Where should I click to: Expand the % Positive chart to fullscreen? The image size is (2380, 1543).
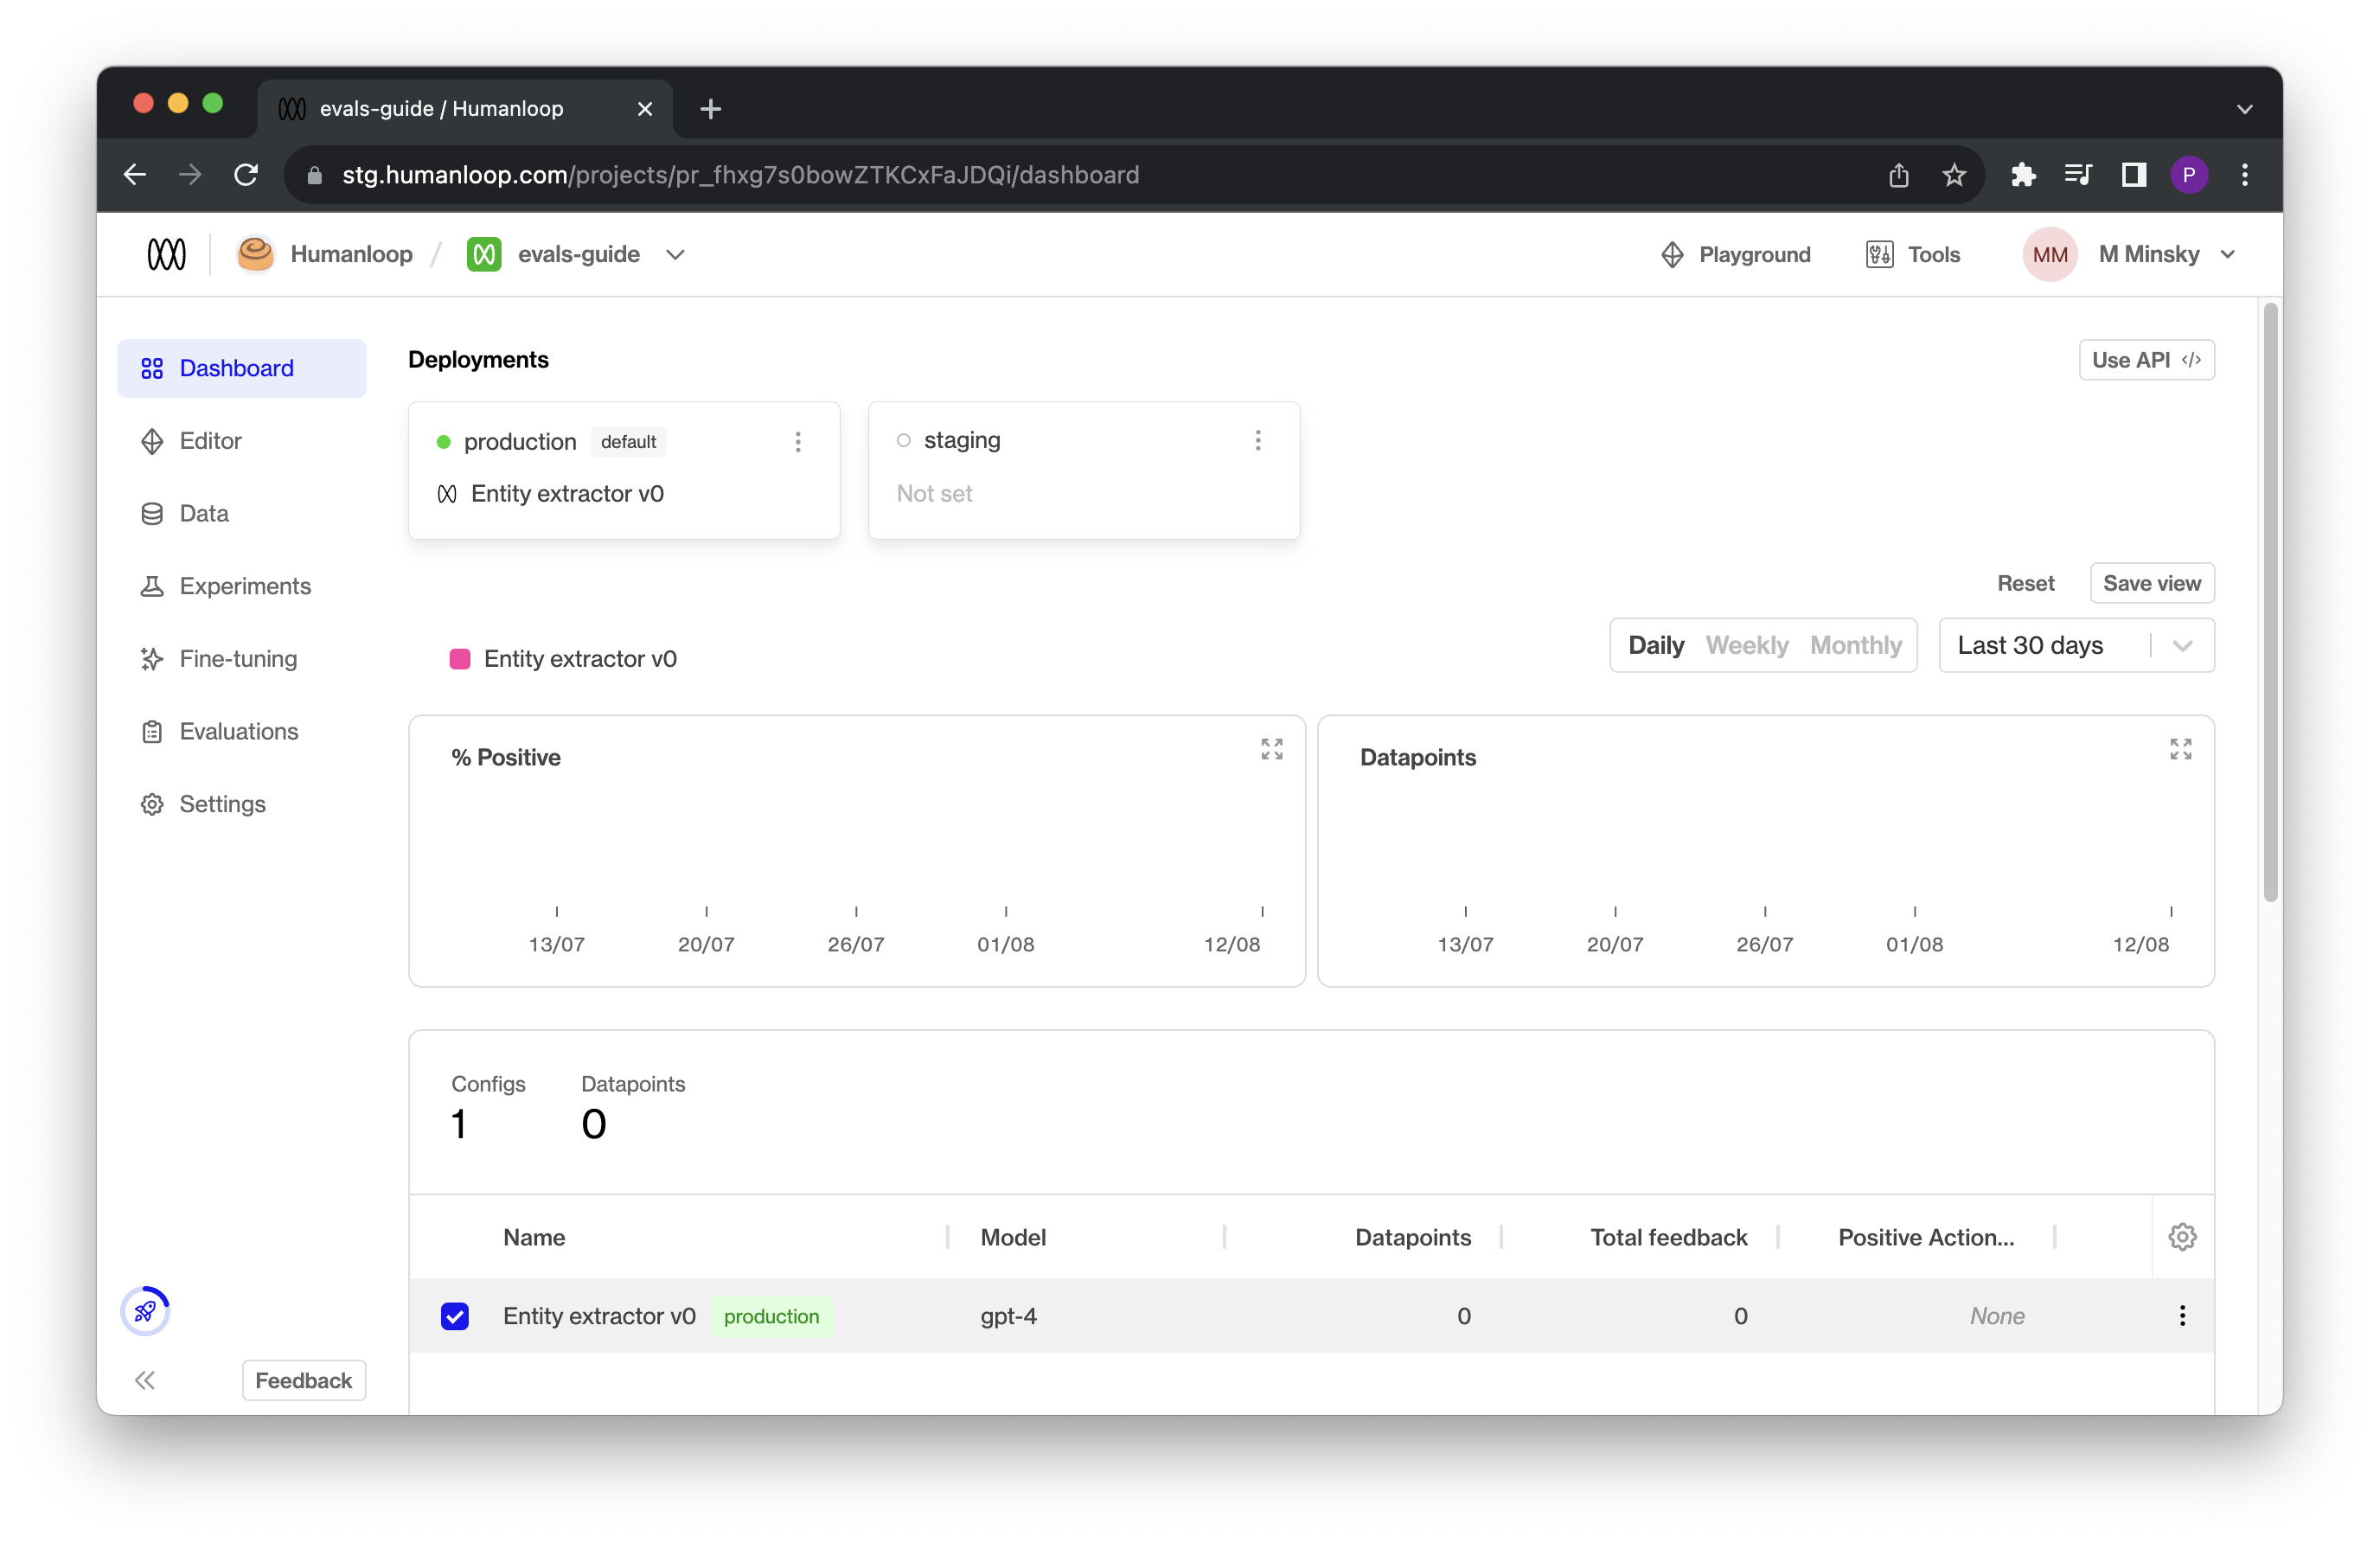[x=1271, y=748]
